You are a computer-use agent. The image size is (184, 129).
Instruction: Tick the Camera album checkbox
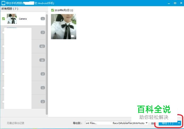click(x=3, y=19)
